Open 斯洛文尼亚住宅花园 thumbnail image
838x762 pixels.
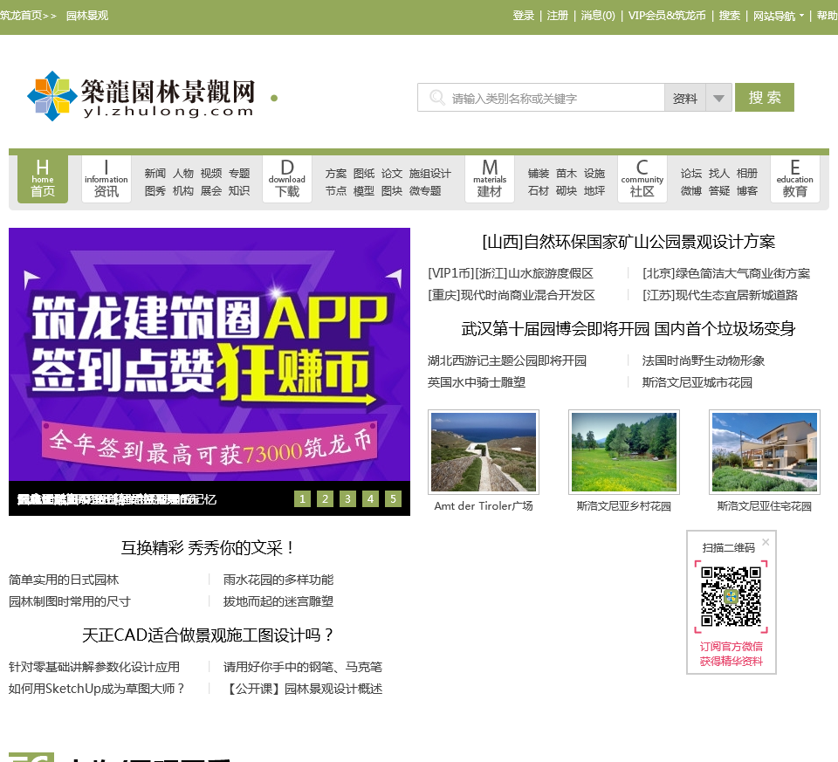[x=765, y=452]
